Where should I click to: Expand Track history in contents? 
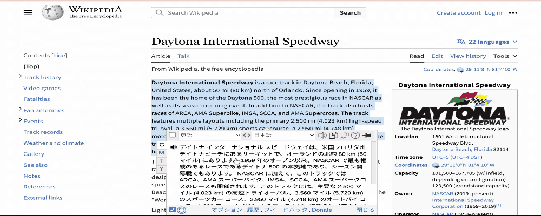click(x=21, y=77)
